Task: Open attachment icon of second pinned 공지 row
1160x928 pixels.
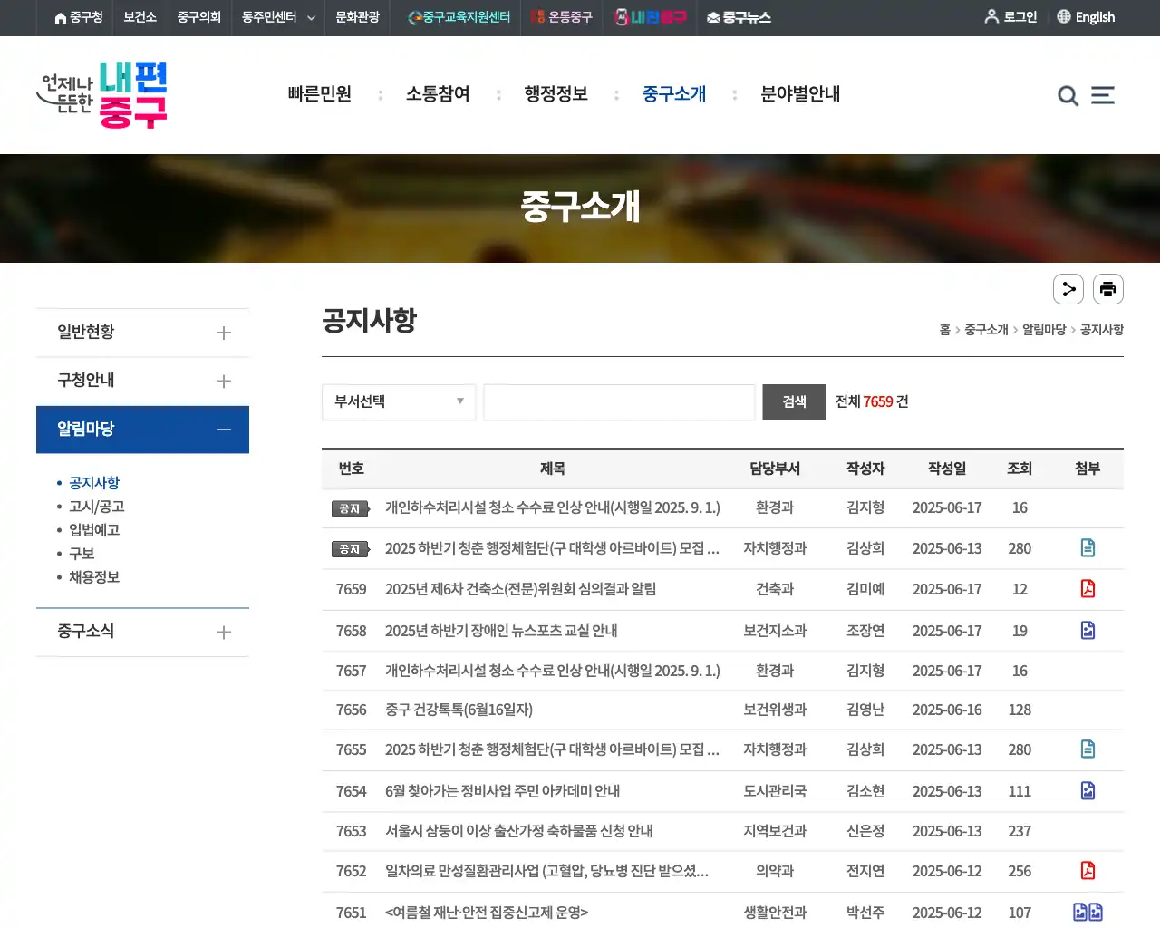Action: click(1087, 548)
